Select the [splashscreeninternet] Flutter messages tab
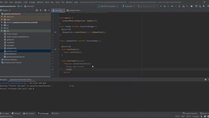Screen dimensions: 209x118 pyautogui.click(x=21, y=80)
